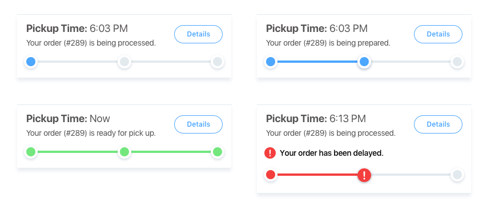Screen dimensions: 503x214
Task: Click the first red step dot on the delayed card
Action: click(x=271, y=175)
